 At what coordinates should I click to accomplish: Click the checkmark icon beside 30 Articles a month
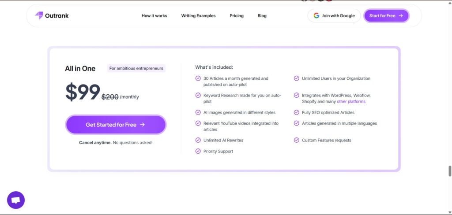[x=198, y=78]
